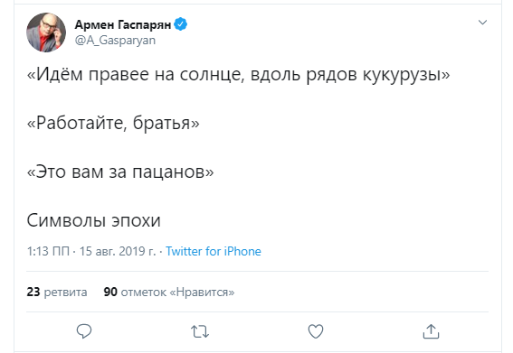Image resolution: width=513 pixels, height=353 pixels.
Task: Open the profile via name Армен Гаспарян
Action: [123, 24]
